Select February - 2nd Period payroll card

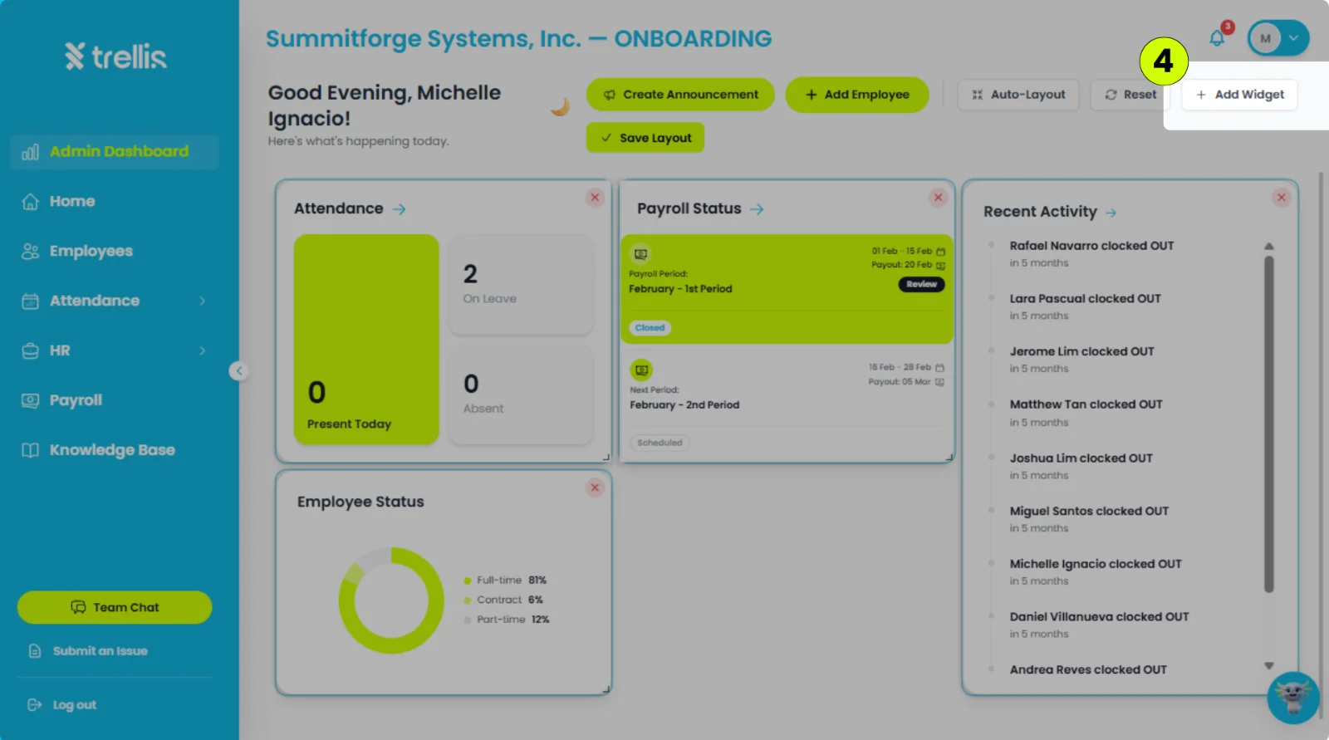[787, 403]
